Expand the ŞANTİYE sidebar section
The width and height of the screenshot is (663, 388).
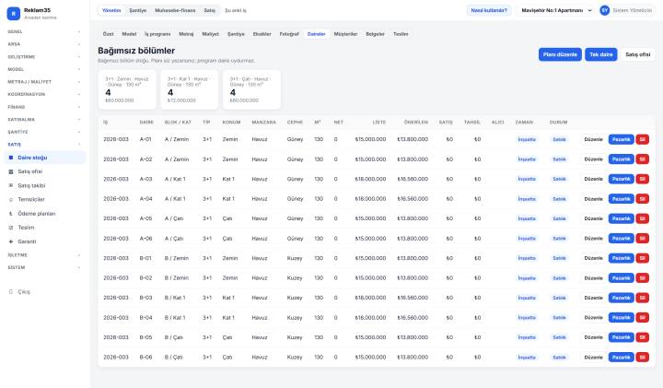click(x=44, y=132)
